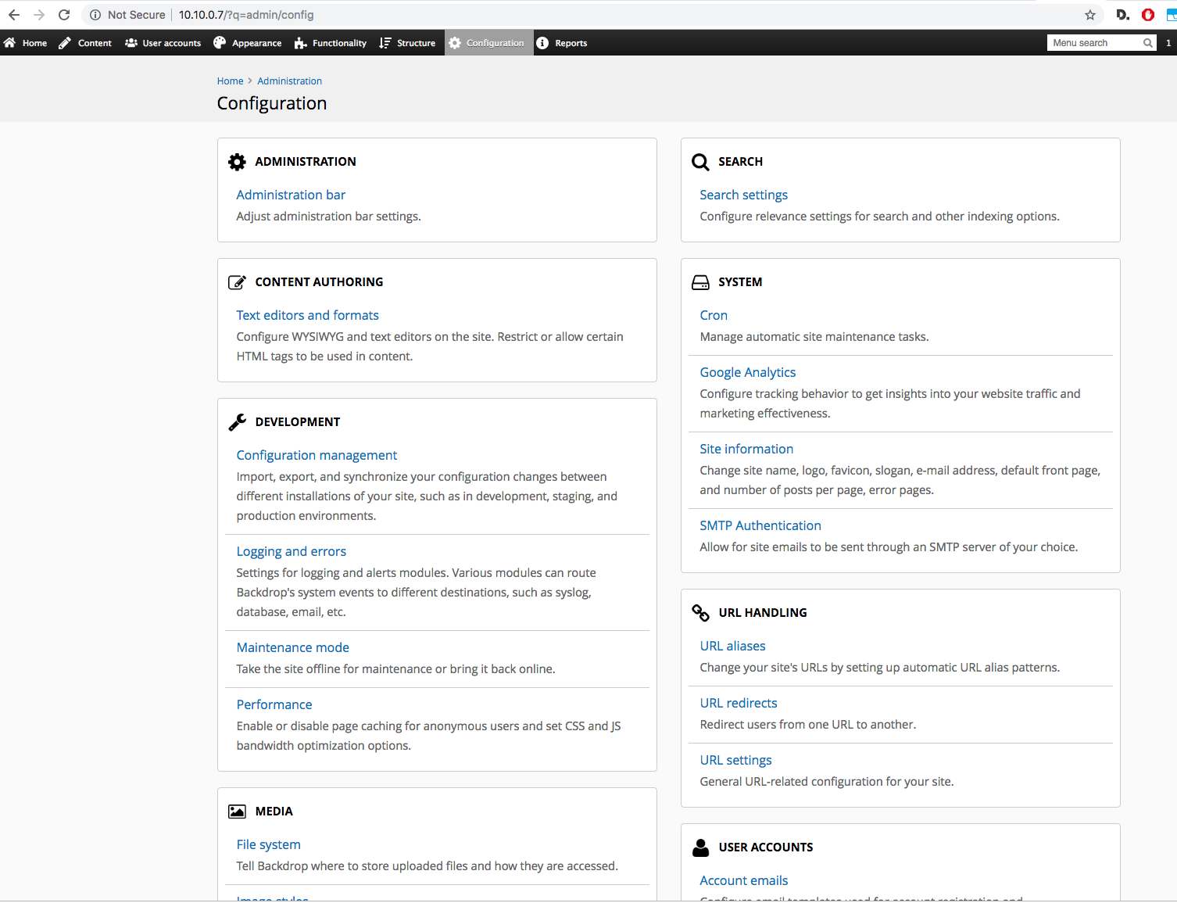Open the Content menu
The width and height of the screenshot is (1177, 903).
click(x=95, y=43)
